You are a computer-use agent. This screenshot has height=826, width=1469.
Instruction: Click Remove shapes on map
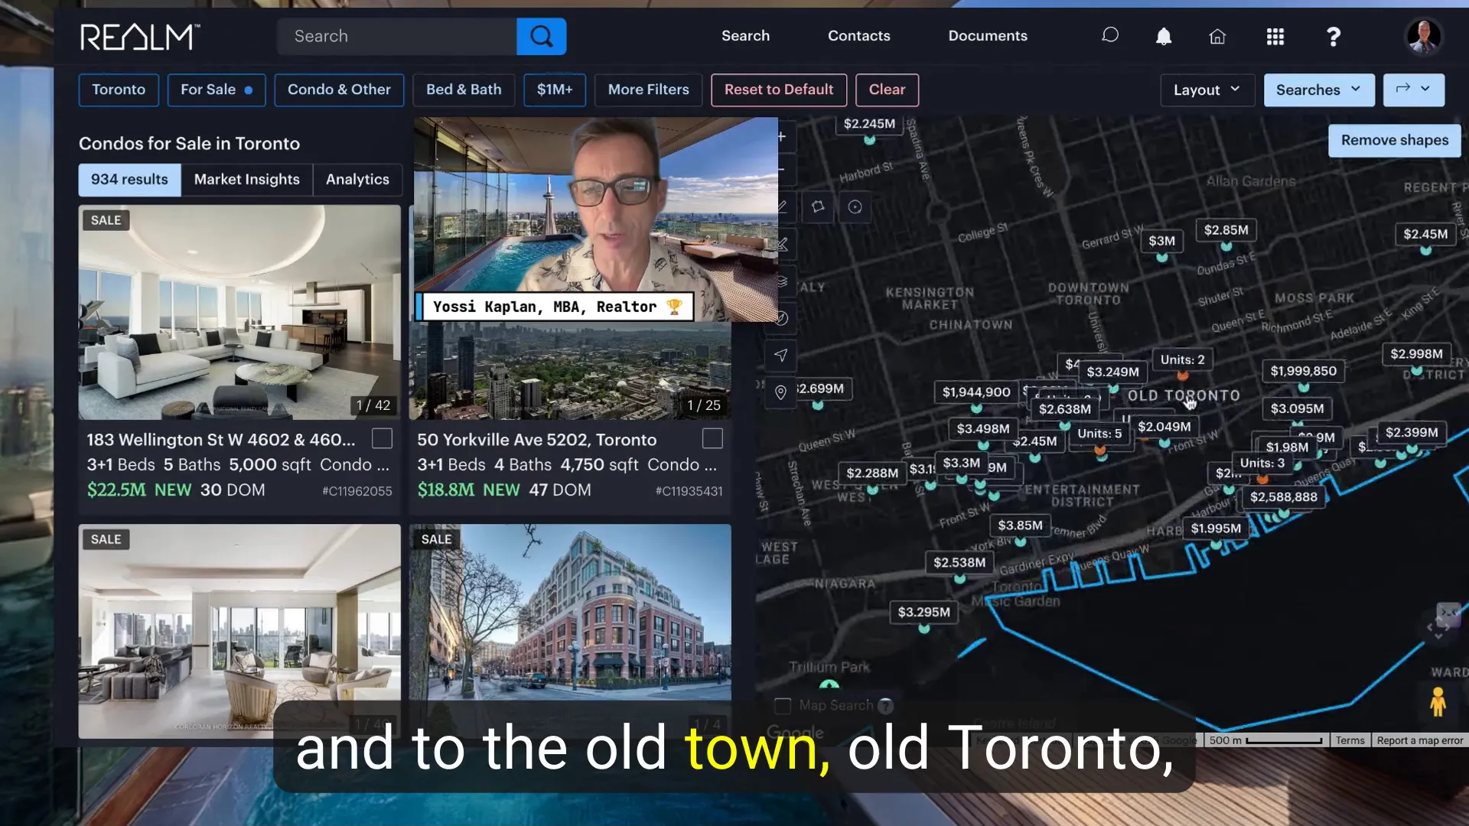point(1394,141)
